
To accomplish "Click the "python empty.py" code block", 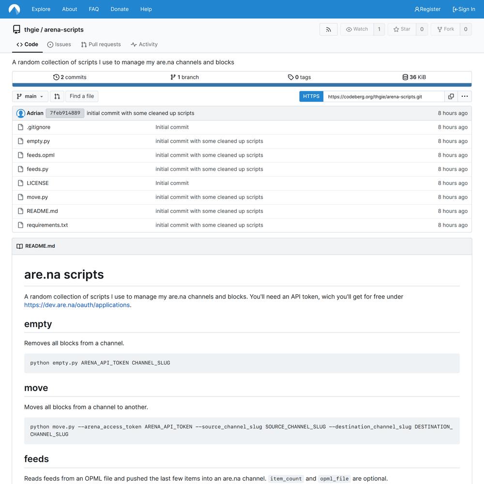I will click(242, 363).
